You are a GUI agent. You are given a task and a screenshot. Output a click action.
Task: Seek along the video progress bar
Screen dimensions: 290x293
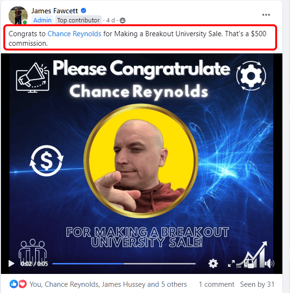pos(124,263)
